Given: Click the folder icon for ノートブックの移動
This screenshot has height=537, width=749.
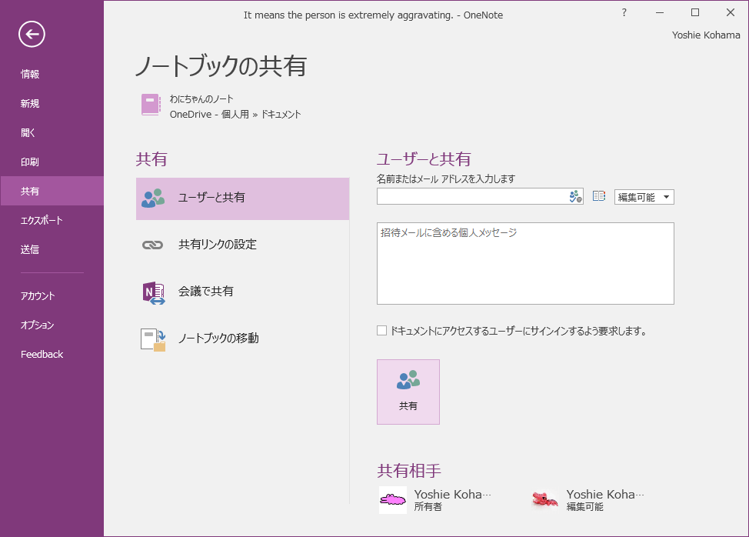Looking at the screenshot, I should [153, 339].
